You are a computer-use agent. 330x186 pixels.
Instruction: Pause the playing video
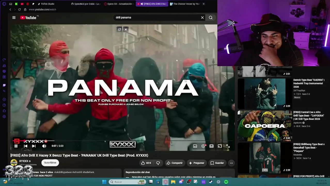click(16, 146)
